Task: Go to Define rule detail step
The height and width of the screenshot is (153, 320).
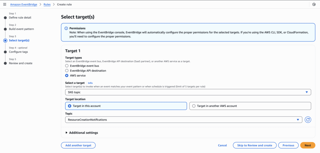Action: pos(20,18)
